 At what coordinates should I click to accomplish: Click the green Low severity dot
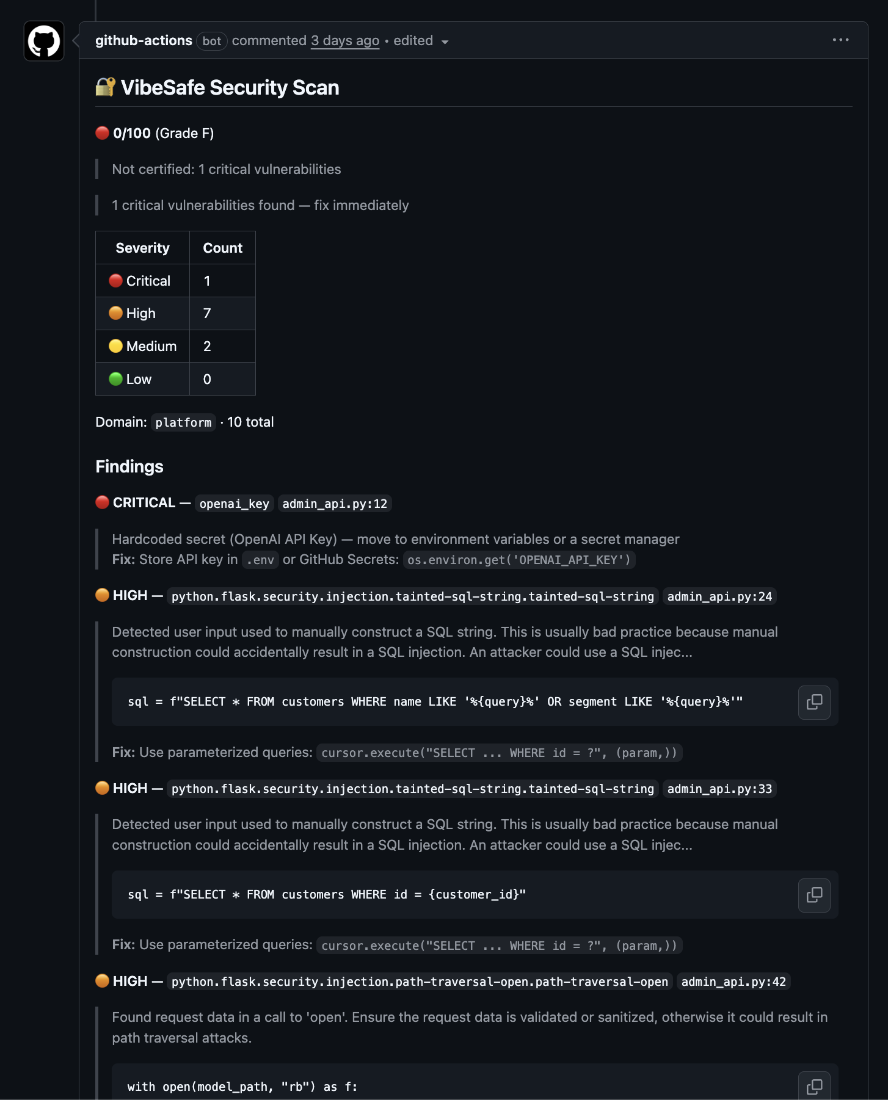pyautogui.click(x=115, y=378)
